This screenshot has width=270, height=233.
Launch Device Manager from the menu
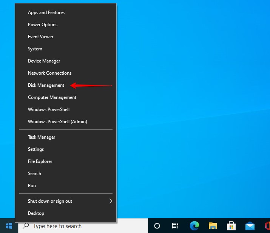point(44,61)
